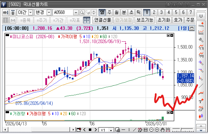Click the symbol up-down stepper

94,12
